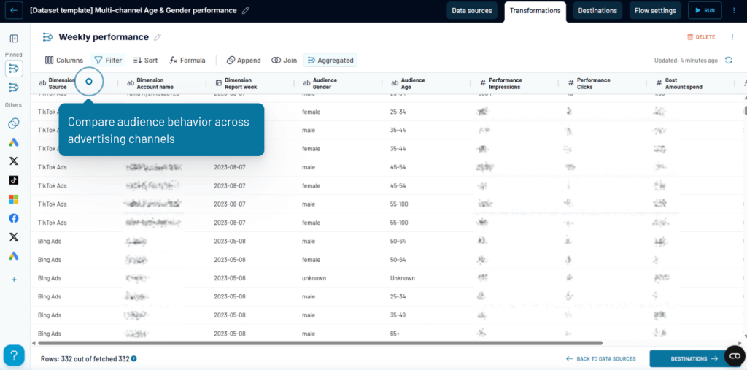747x370 pixels.
Task: Open the Columns selector
Action: 64,61
